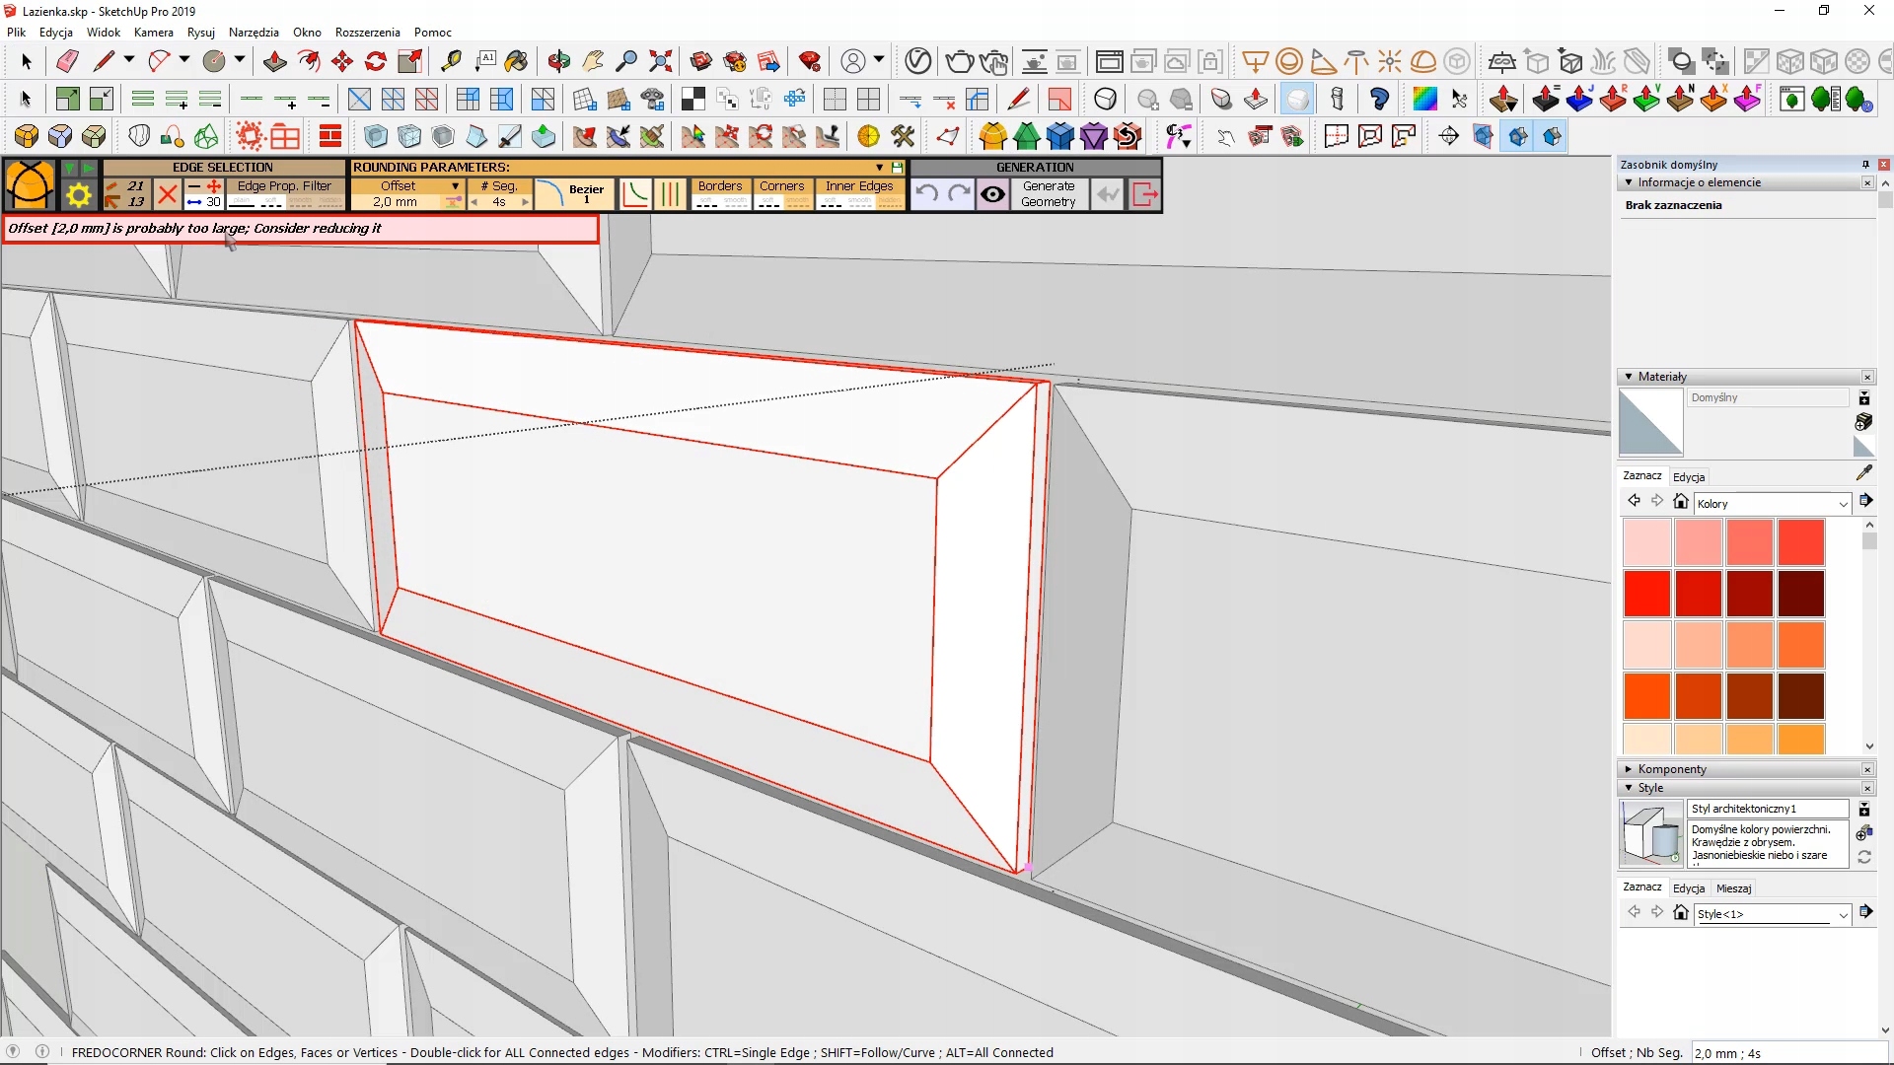This screenshot has width=1894, height=1065.
Task: Switch to Mieszaj tab in Style
Action: 1733,888
